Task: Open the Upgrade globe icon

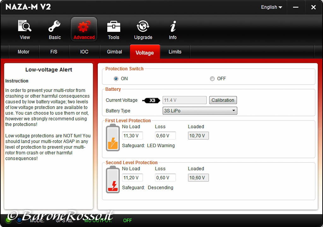Action: (143, 27)
